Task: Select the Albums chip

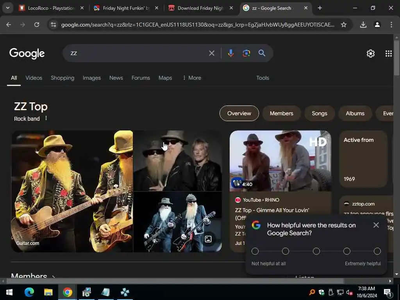Action: click(x=355, y=113)
